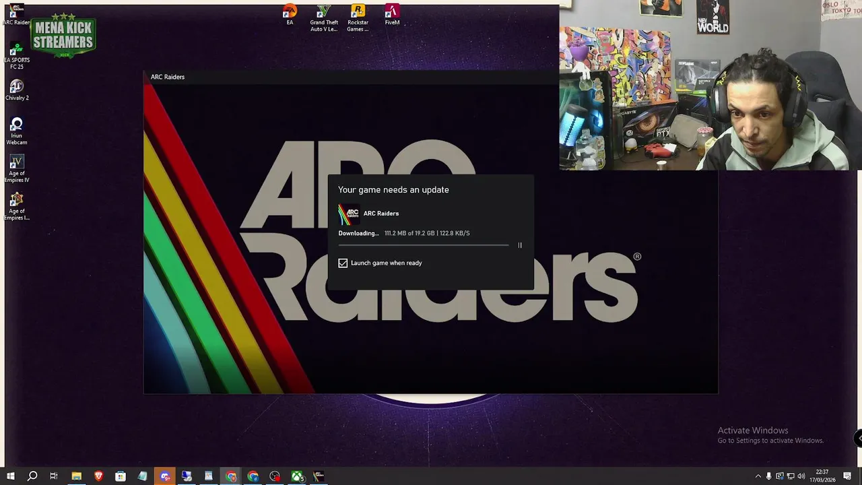Switch to the highlighted Chrome taskbar window
This screenshot has height=485, width=862.
(231, 476)
